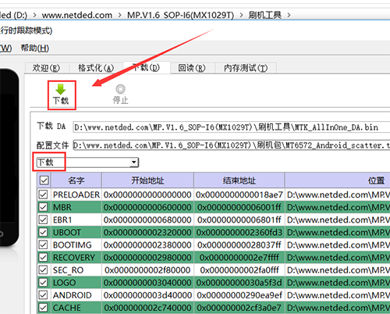Uncheck the MBR partition checkbox
The image size is (390, 314).
coord(43,207)
